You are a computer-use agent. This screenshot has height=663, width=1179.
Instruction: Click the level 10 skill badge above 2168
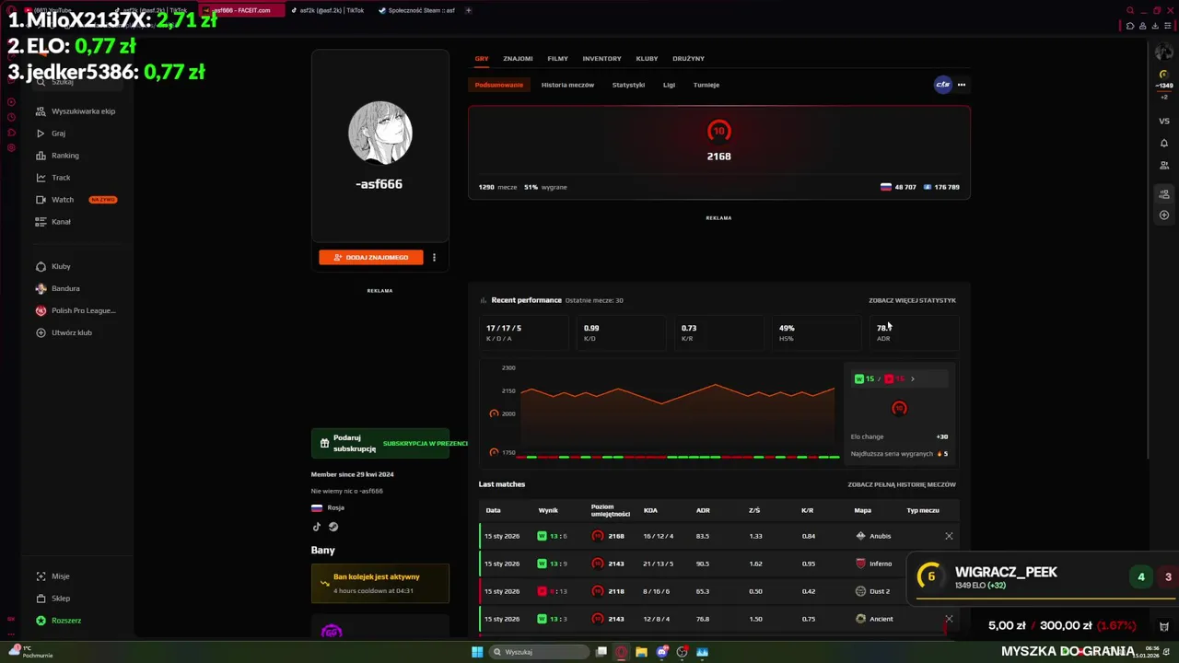click(x=718, y=131)
